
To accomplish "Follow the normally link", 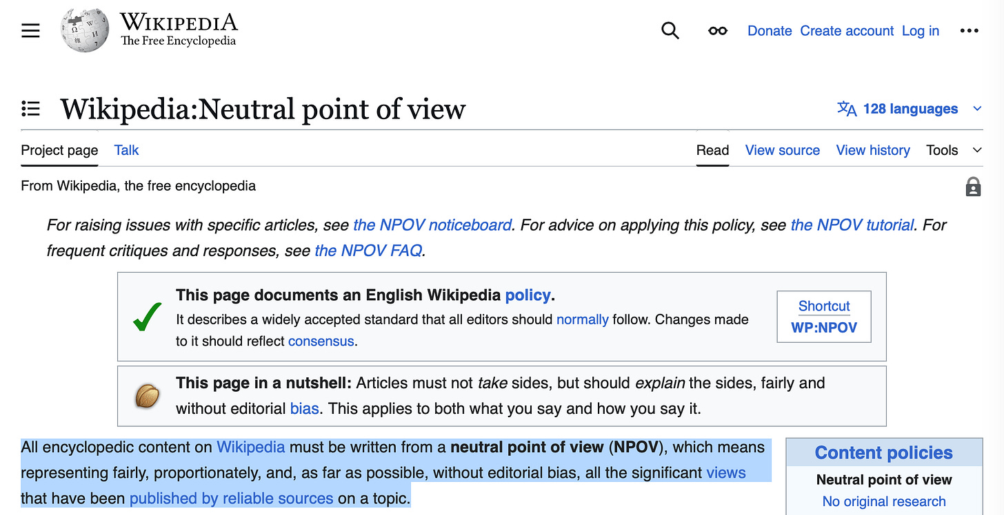I will coord(583,319).
